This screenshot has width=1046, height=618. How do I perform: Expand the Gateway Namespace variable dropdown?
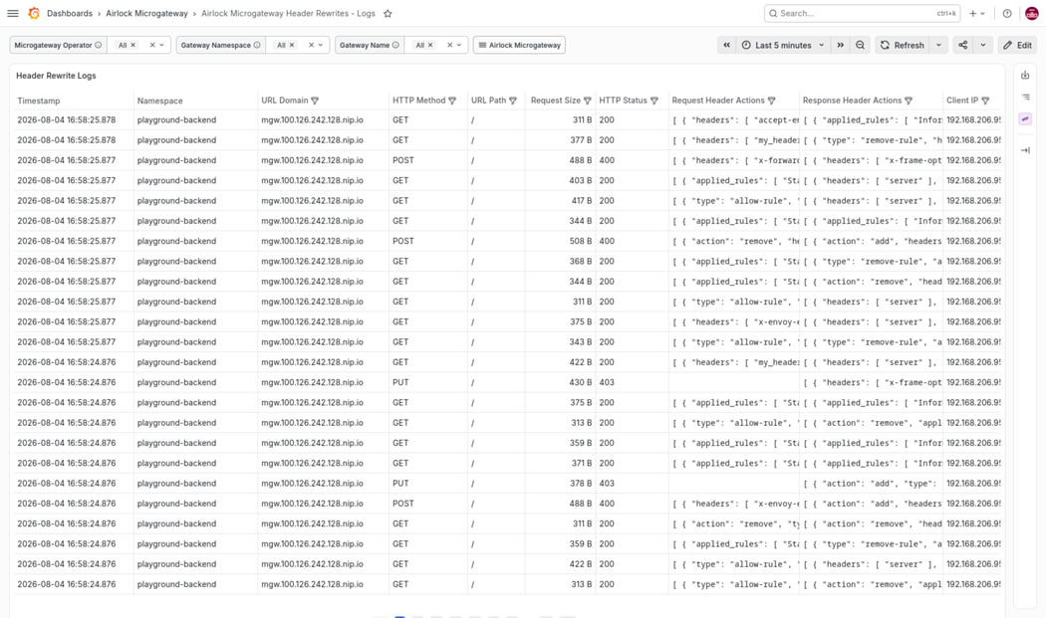320,46
